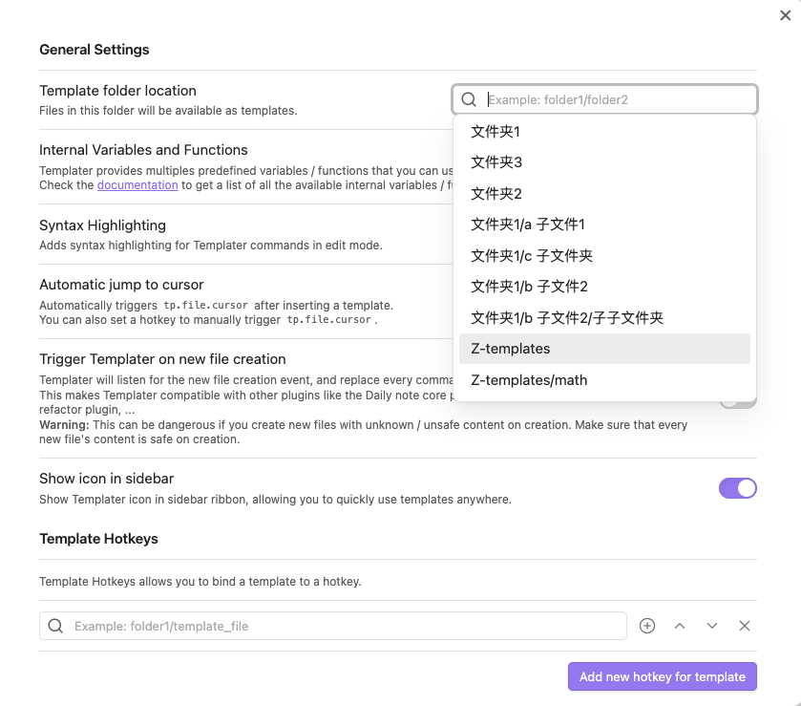Remove the hotkey entry with the X icon
801x706 pixels.
[745, 626]
